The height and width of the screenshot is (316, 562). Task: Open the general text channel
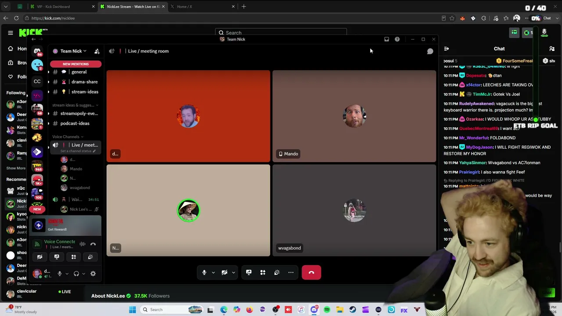(75, 72)
